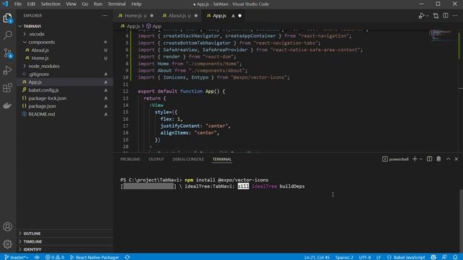Switch to the Home.js editor tab

coord(135,16)
